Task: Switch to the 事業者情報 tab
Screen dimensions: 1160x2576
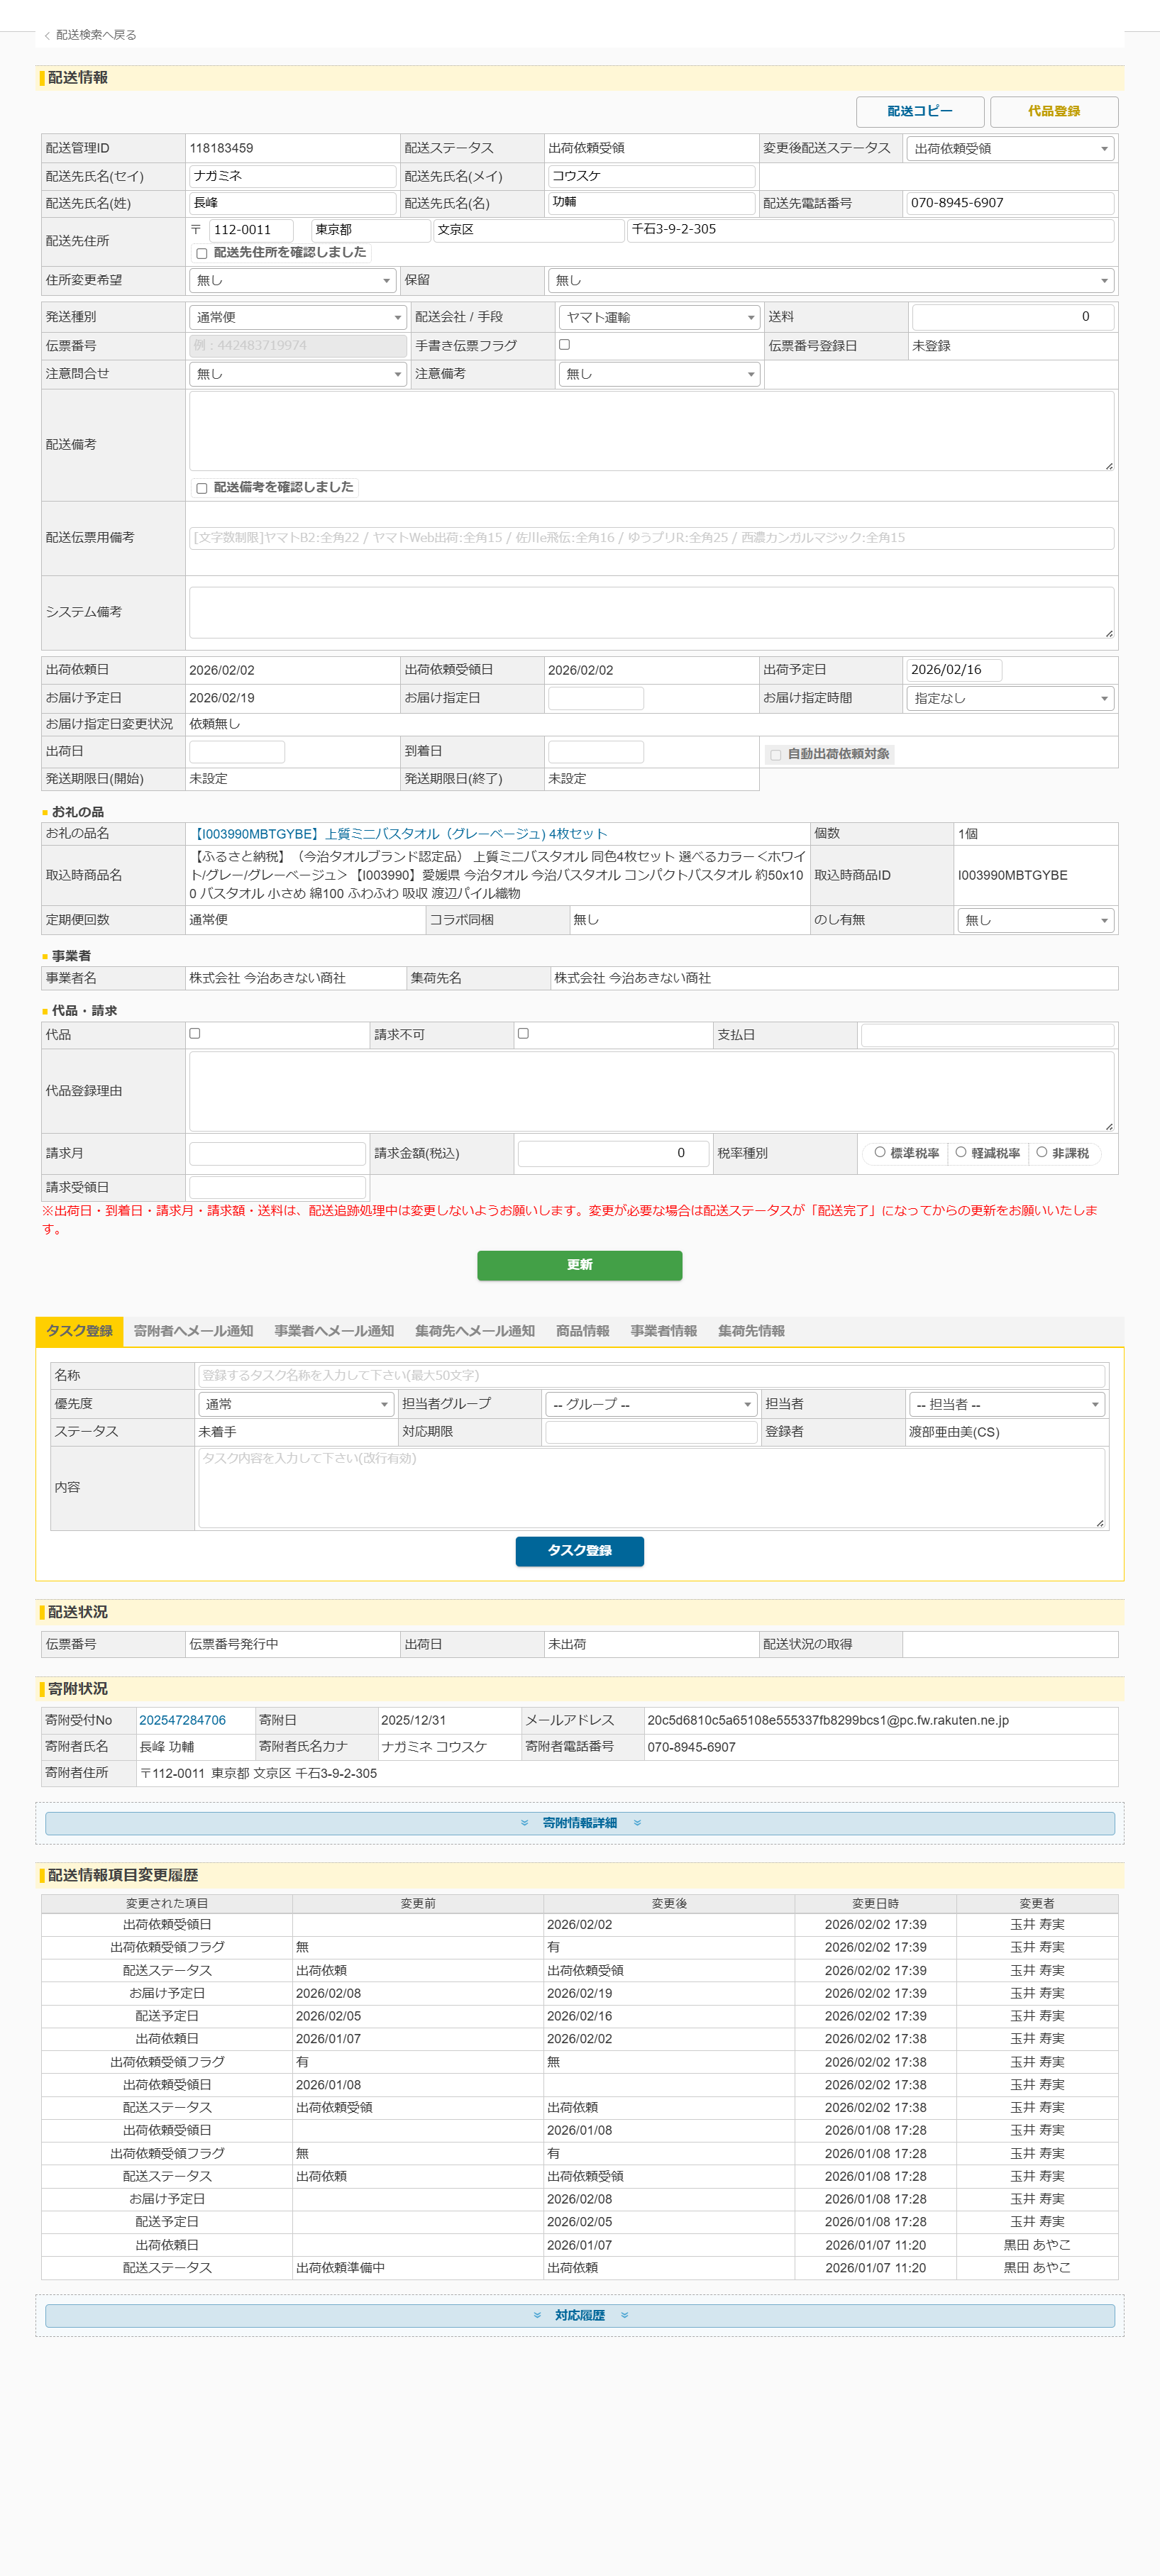Action: (x=664, y=1331)
